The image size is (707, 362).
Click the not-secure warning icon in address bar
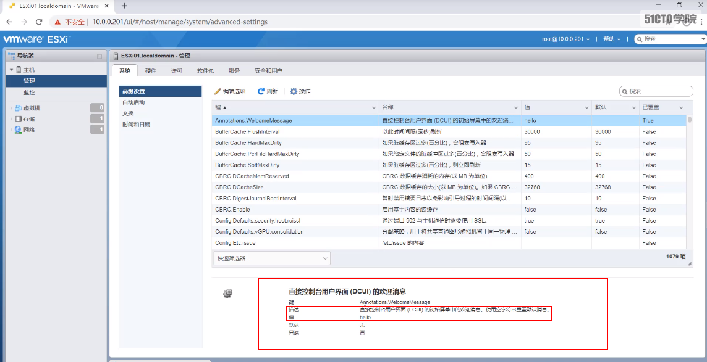(57, 22)
